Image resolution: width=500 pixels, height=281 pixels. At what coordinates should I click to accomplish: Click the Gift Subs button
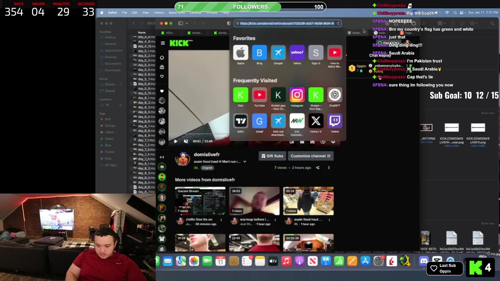272,156
